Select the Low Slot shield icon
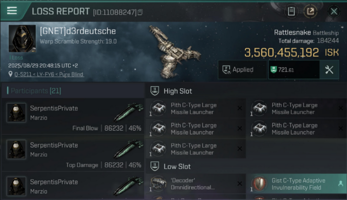Image resolution: width=347 pixels, height=200 pixels. (155, 166)
